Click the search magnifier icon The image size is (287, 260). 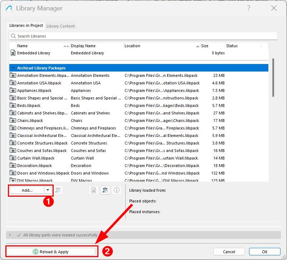click(x=13, y=36)
